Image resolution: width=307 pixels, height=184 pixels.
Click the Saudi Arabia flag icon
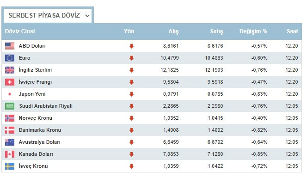pyautogui.click(x=10, y=106)
